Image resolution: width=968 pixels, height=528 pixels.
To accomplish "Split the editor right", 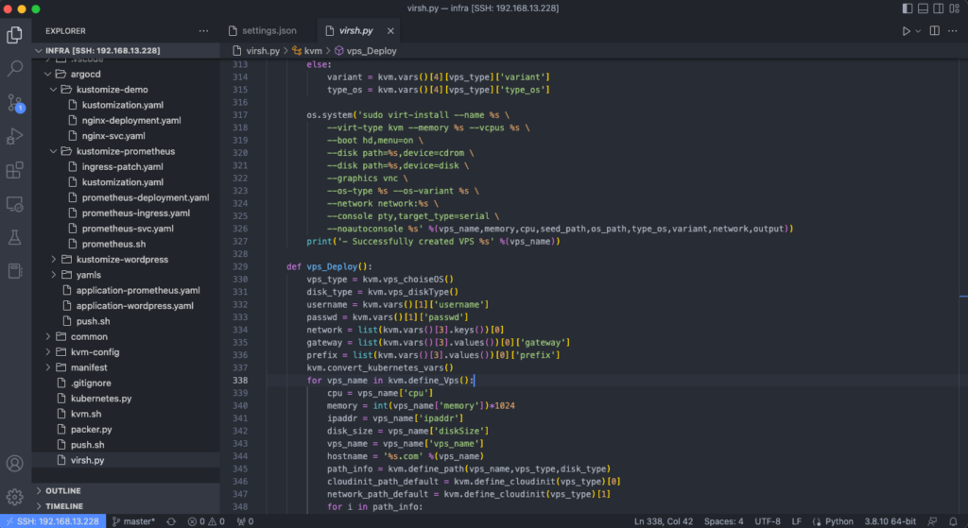I will click(x=935, y=31).
